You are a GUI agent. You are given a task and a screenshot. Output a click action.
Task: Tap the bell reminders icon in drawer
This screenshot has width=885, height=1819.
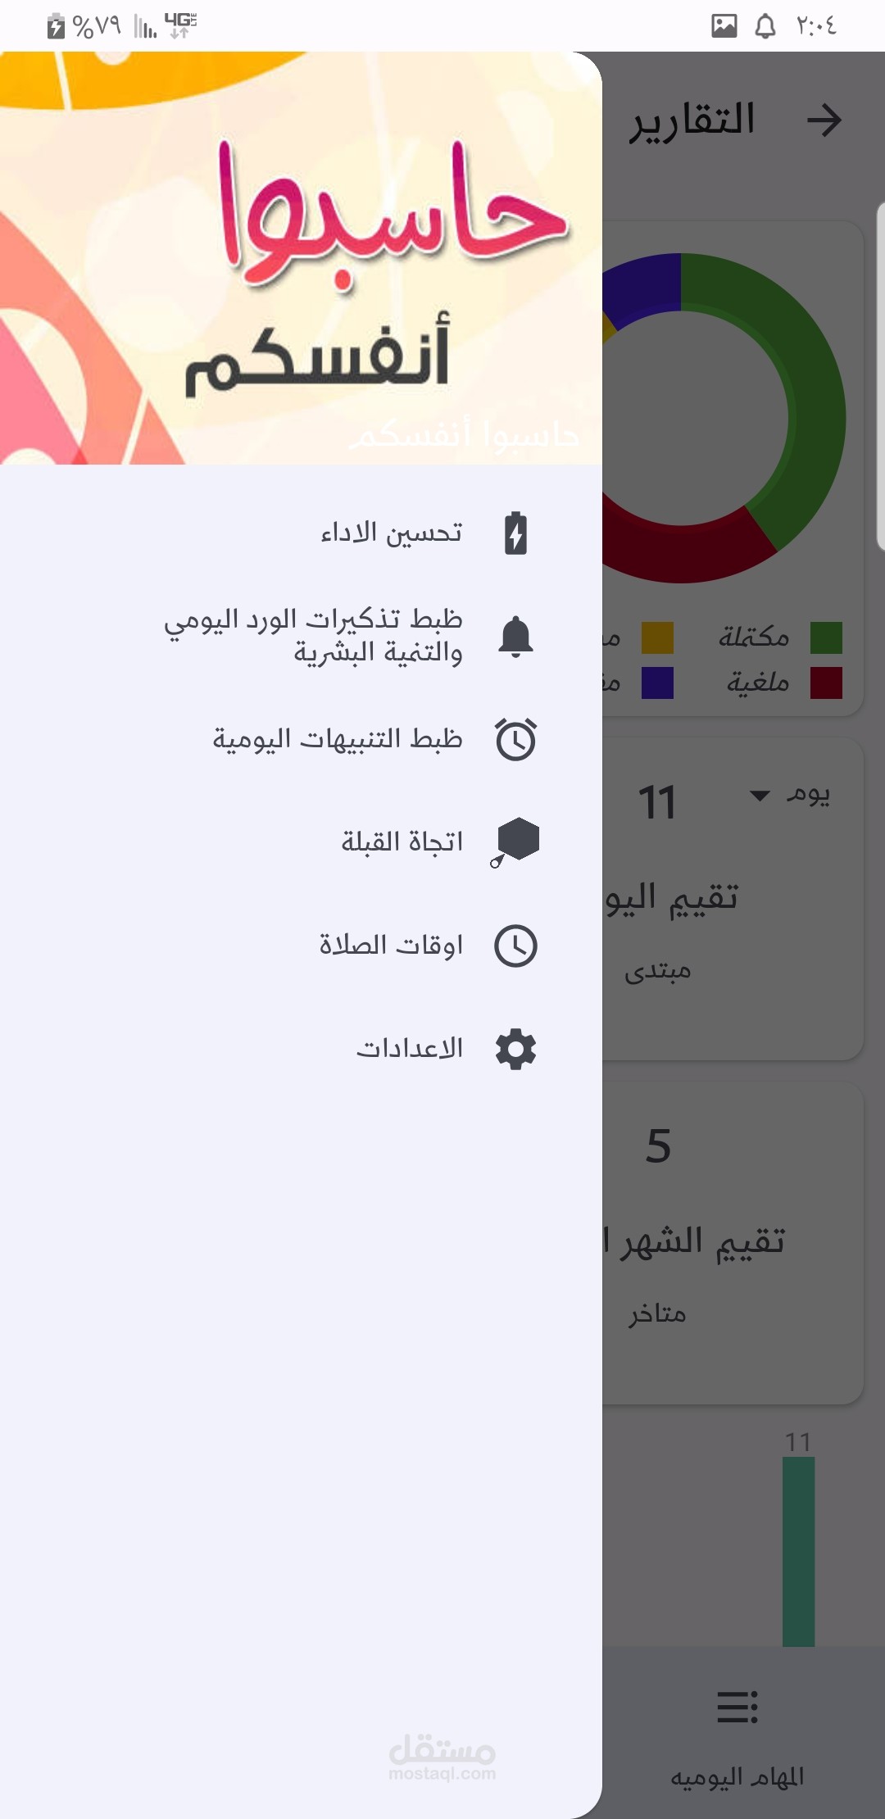(x=515, y=637)
